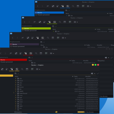
Task: Sort by Étiquettes column in red-accent window
Action: [101, 61]
